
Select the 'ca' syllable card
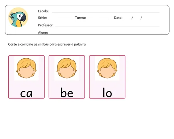(x=26, y=77)
